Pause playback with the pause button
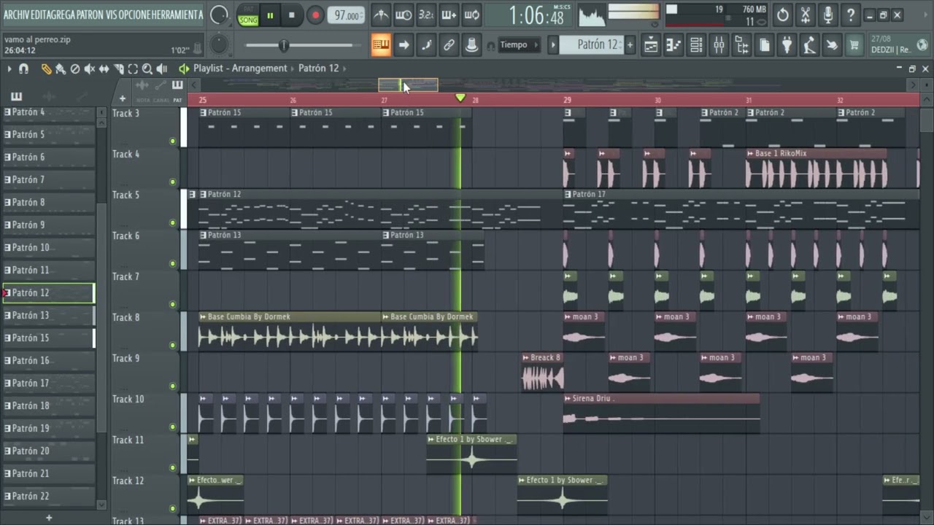Viewport: 934px width, 525px height. (x=270, y=15)
